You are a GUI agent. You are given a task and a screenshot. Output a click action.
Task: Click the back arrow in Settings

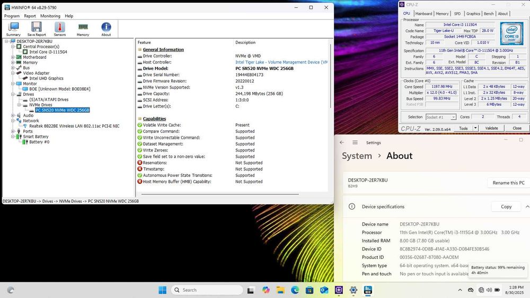[342, 142]
